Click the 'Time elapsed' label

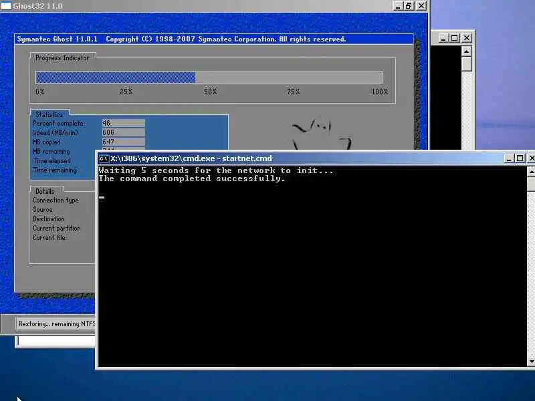(52, 160)
